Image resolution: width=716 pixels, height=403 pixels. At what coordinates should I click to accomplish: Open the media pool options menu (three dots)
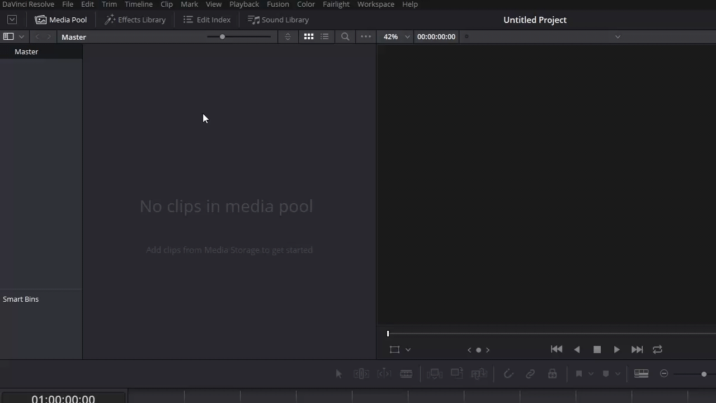tap(366, 36)
